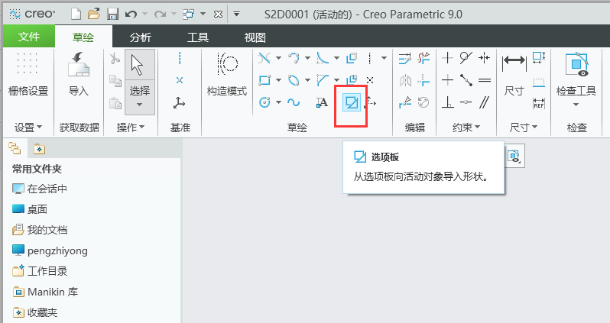Click the datum centerline icon in 基准 group
Viewport: 610px width, 323px height.
pos(180,58)
